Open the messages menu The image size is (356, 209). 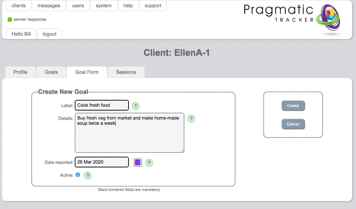[49, 6]
